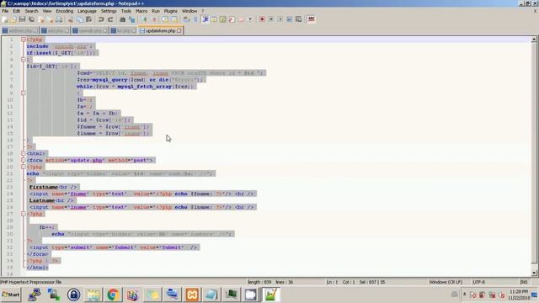This screenshot has height=303, width=539.
Task: Click Windows (CR LF) in status bar
Action: click(x=446, y=282)
